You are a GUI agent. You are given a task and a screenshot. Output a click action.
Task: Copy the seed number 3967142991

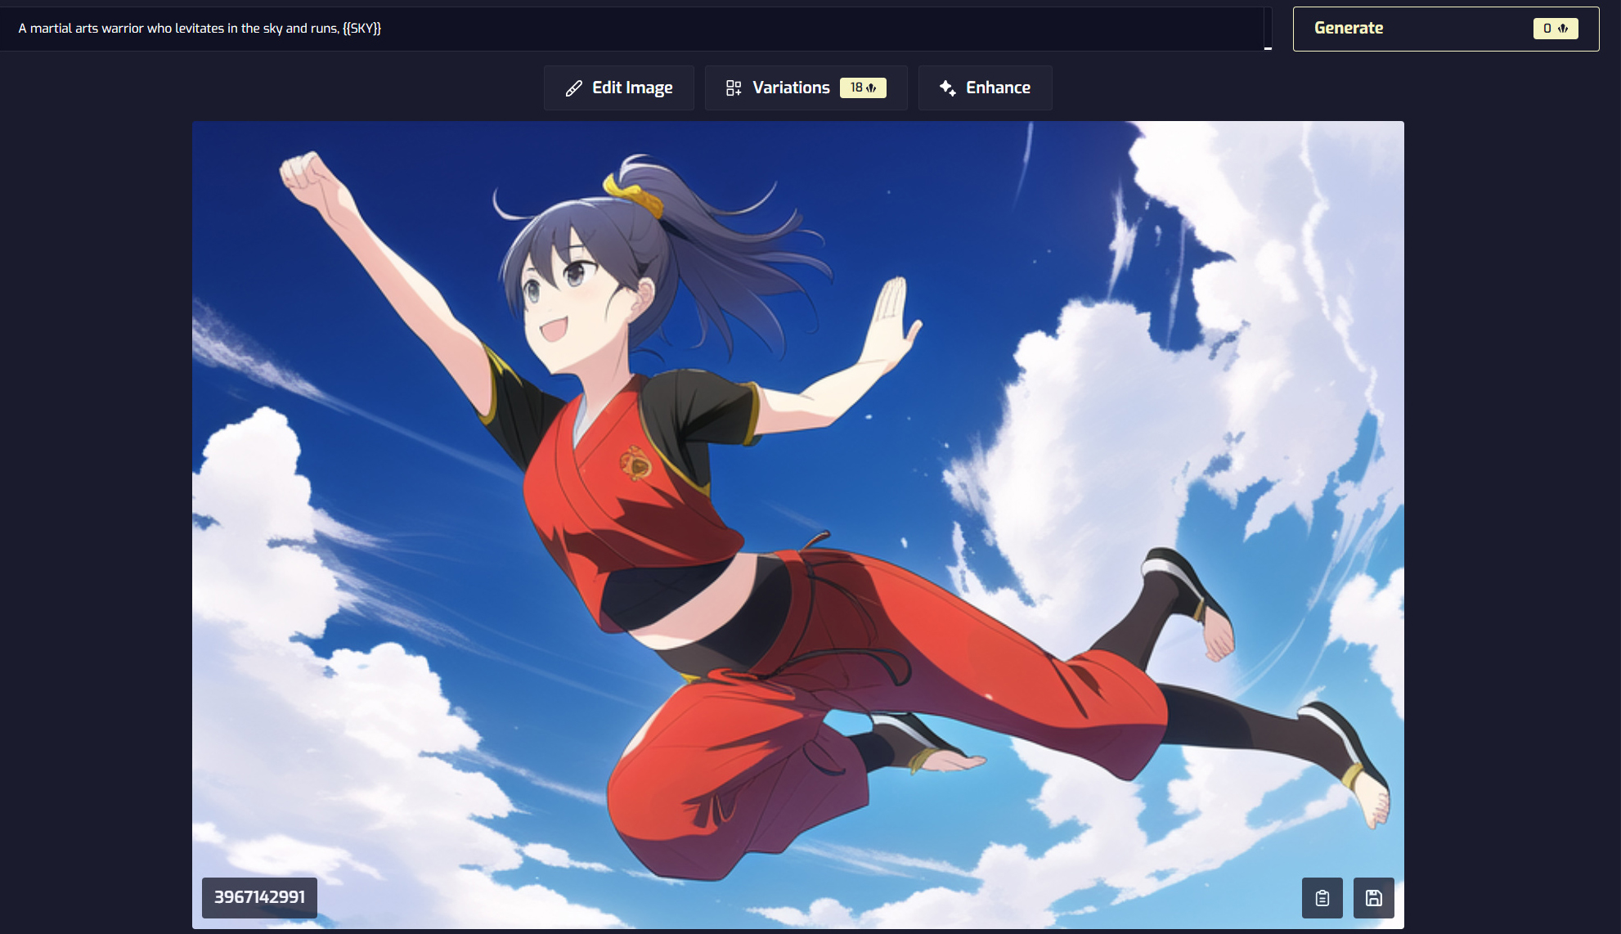259,897
